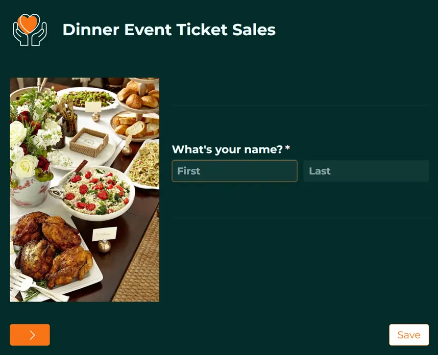The image size is (438, 355).
Task: Click the buffet dinner photo
Action: tap(84, 189)
